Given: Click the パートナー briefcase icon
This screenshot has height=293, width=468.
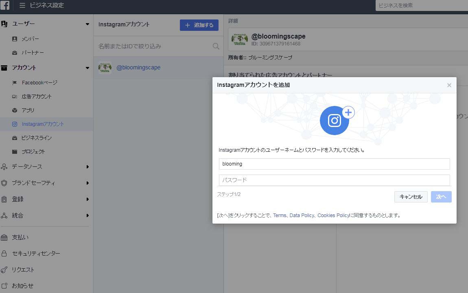Looking at the screenshot, I should pyautogui.click(x=15, y=53).
